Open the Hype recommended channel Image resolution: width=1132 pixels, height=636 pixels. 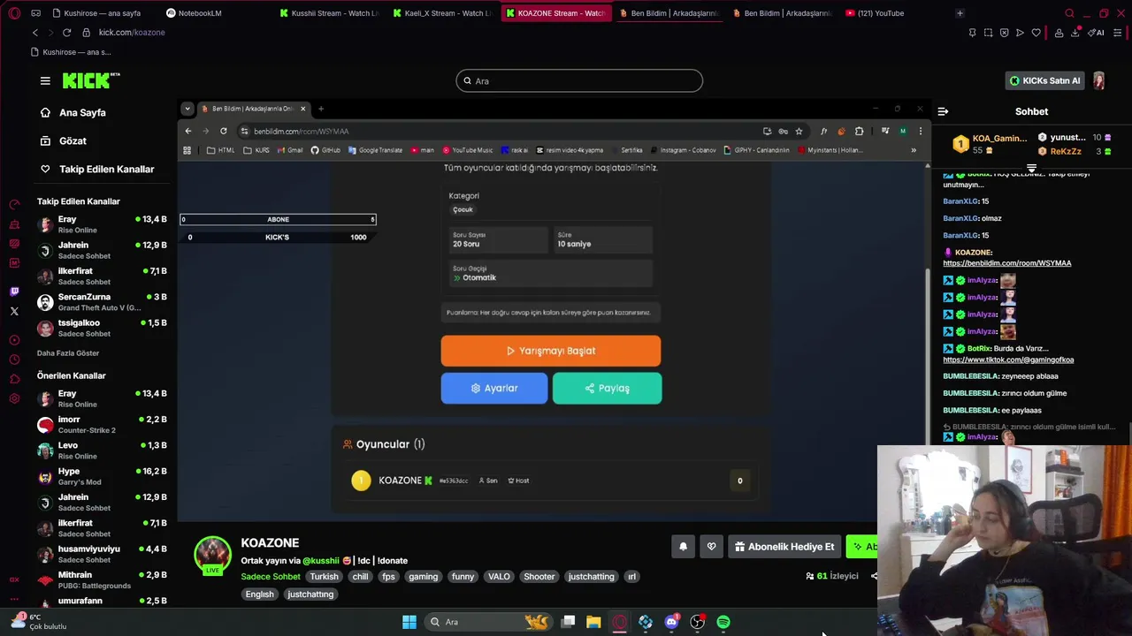[x=102, y=476]
